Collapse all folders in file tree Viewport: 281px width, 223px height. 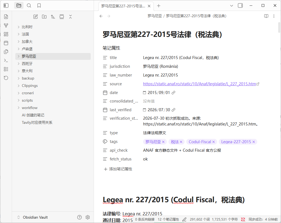[70, 17]
